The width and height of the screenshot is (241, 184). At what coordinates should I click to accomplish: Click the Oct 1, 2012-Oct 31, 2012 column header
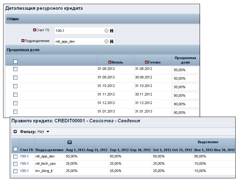click(x=172, y=150)
